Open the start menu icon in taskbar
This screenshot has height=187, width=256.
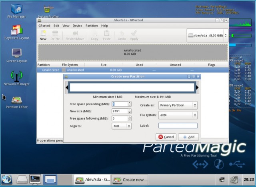pyautogui.click(x=7, y=180)
